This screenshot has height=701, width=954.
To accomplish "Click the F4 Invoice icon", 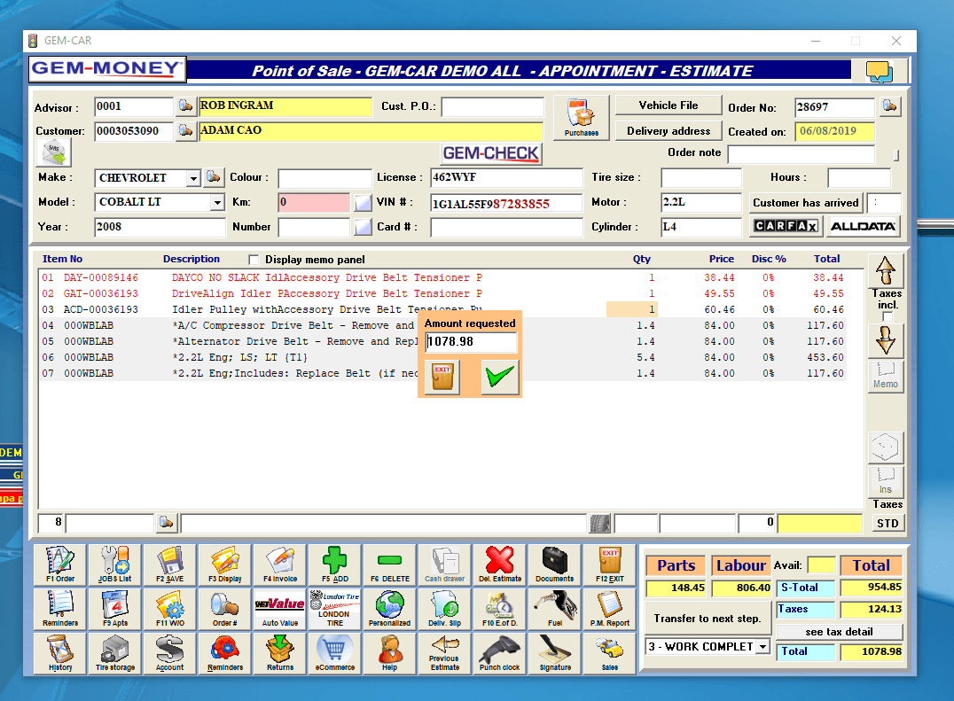I will pos(280,565).
